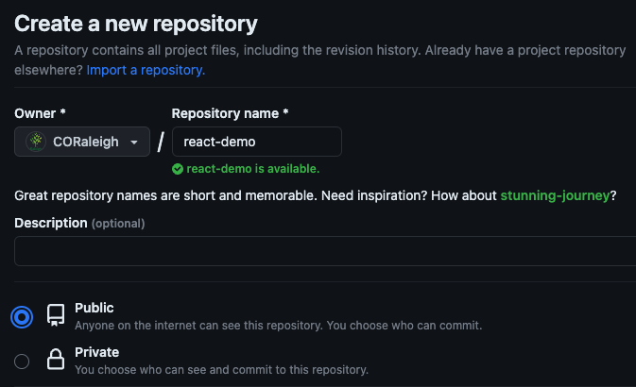Click the 'Private' option title text

pos(97,352)
